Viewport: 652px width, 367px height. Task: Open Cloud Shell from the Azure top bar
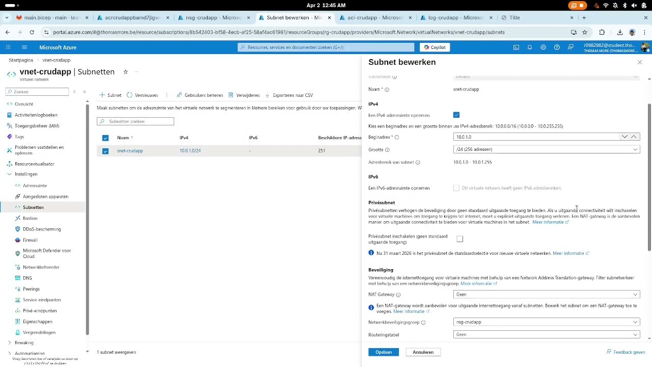516,47
